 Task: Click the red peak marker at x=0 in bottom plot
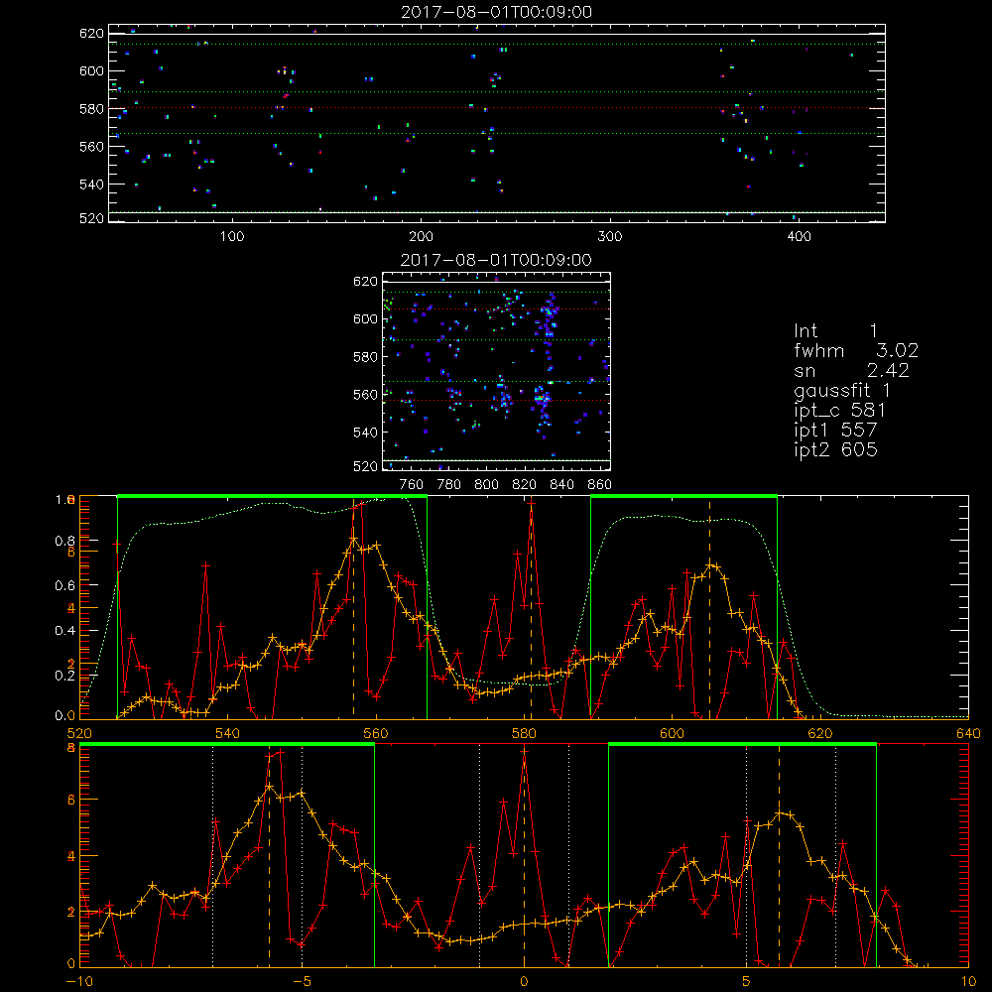tap(524, 752)
